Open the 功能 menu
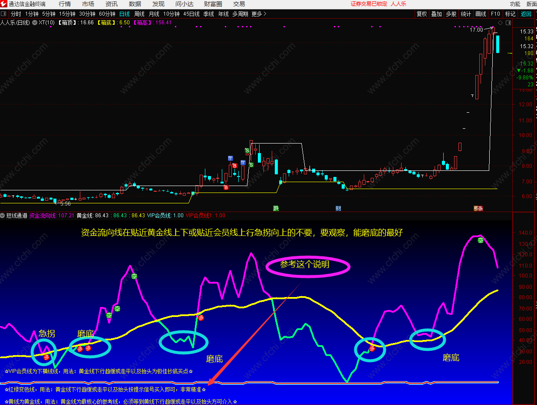The height and width of the screenshot is (405, 537). click(x=515, y=4)
